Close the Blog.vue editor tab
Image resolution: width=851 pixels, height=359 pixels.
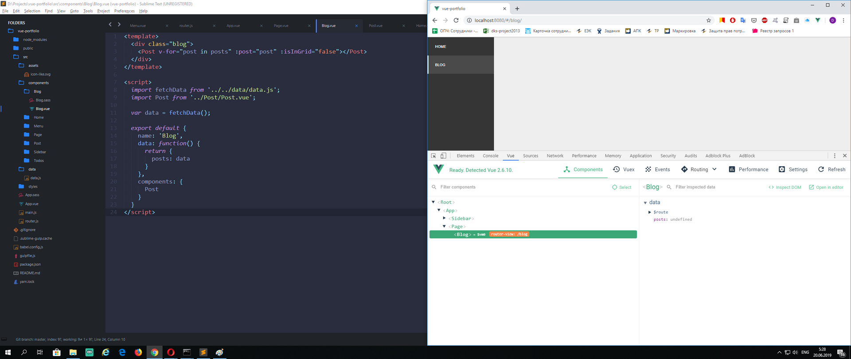click(356, 26)
